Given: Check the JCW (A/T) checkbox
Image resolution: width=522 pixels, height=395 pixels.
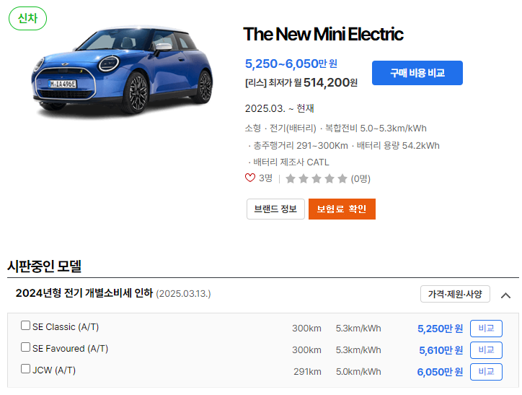Looking at the screenshot, I should coord(25,369).
